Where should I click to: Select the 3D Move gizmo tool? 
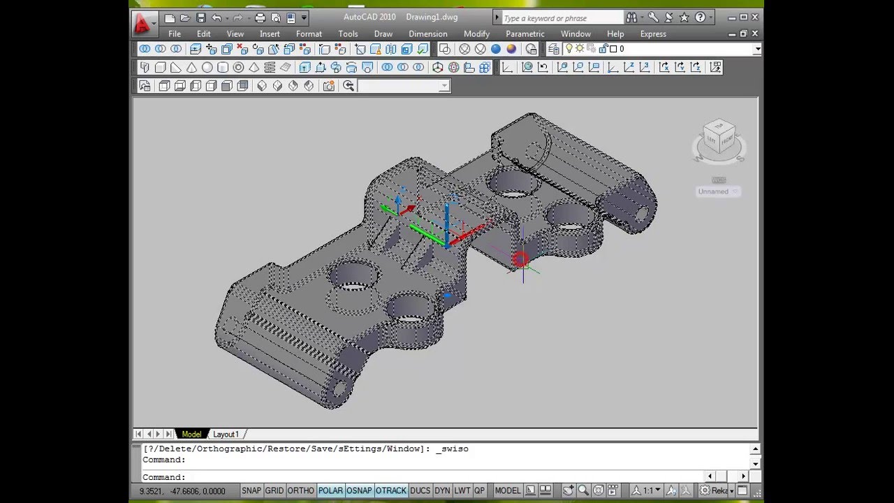438,68
